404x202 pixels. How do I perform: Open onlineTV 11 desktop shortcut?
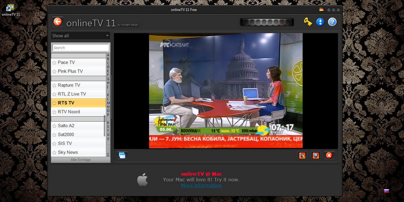[11, 10]
